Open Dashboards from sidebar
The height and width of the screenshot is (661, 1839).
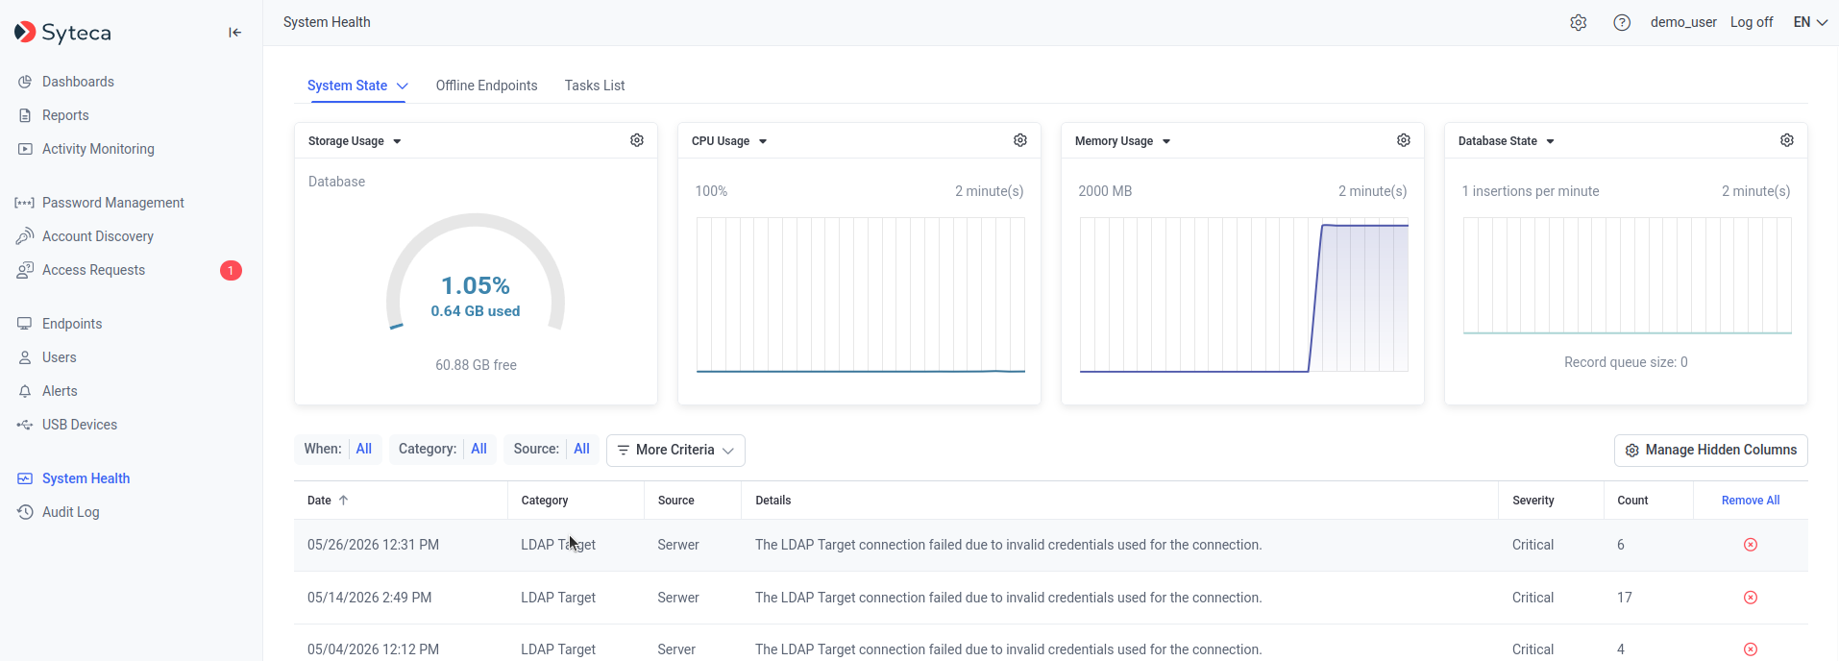(78, 82)
